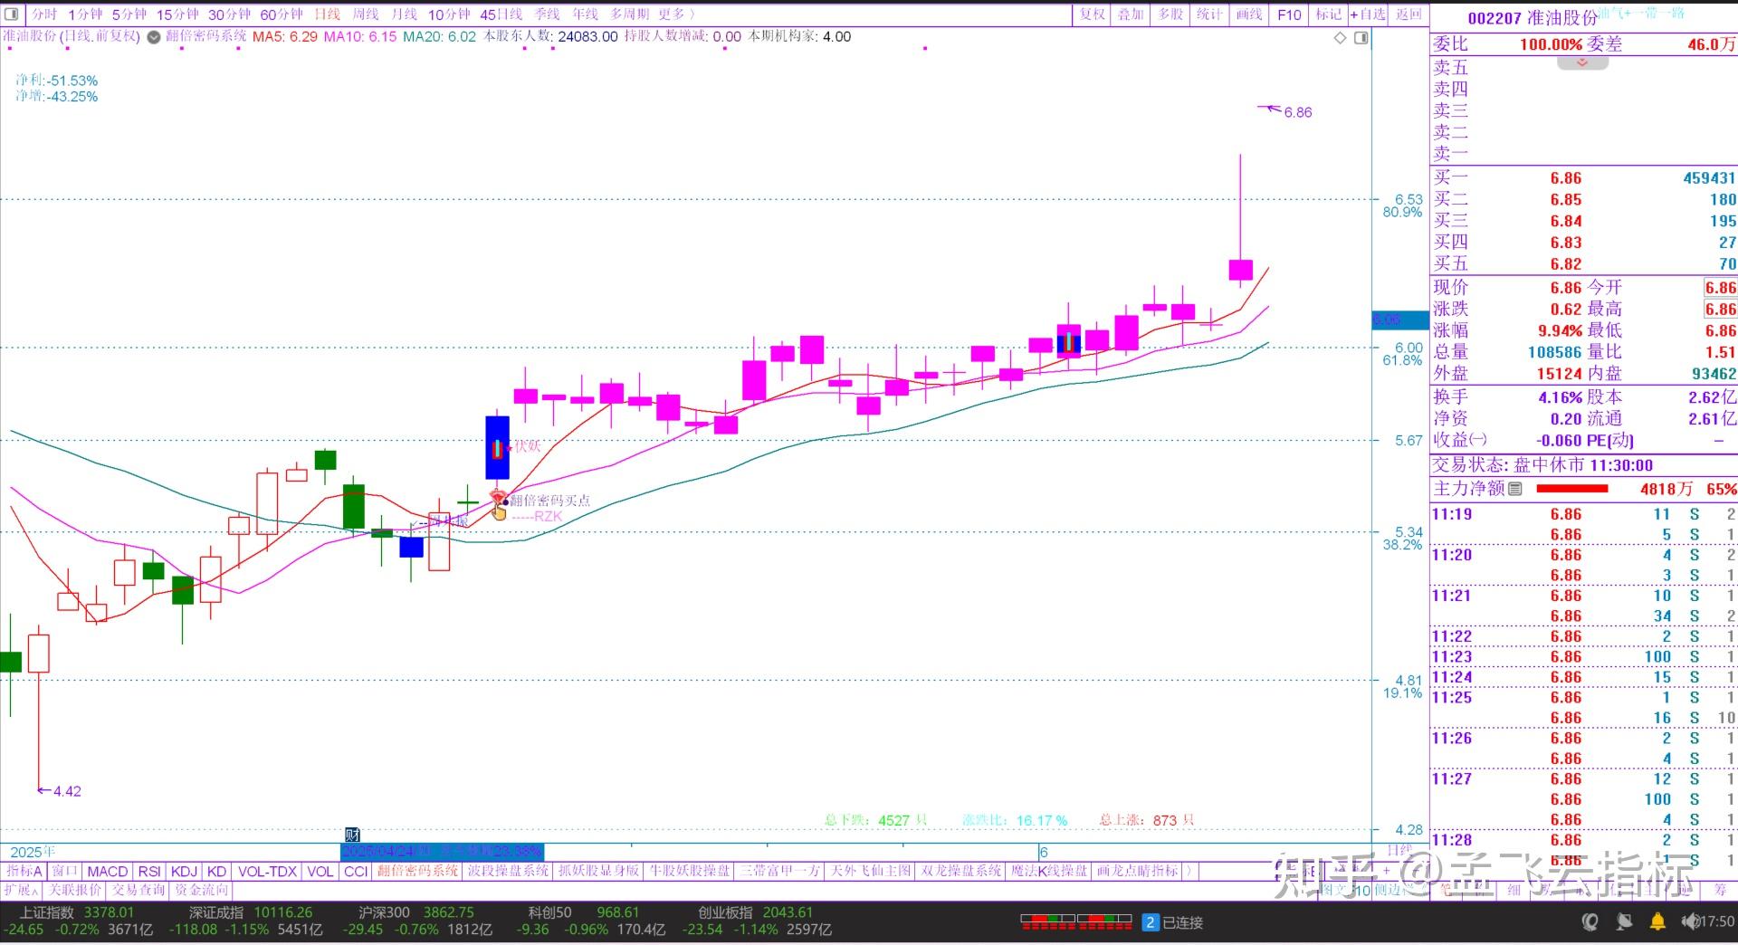This screenshot has width=1738, height=945.
Task: Open the indicator dropdown beside 淮油股份 title
Action: coord(154,37)
